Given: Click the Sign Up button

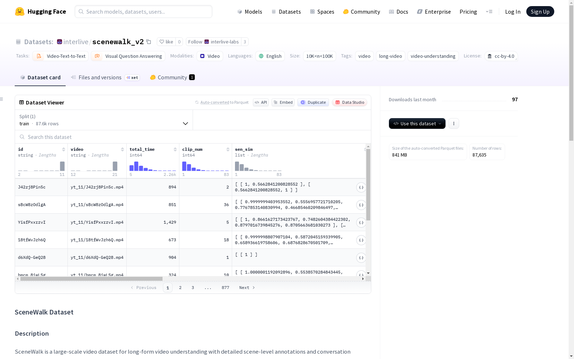Looking at the screenshot, I should [540, 11].
